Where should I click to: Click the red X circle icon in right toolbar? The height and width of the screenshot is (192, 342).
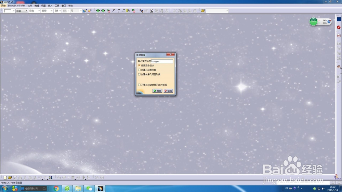339,27
